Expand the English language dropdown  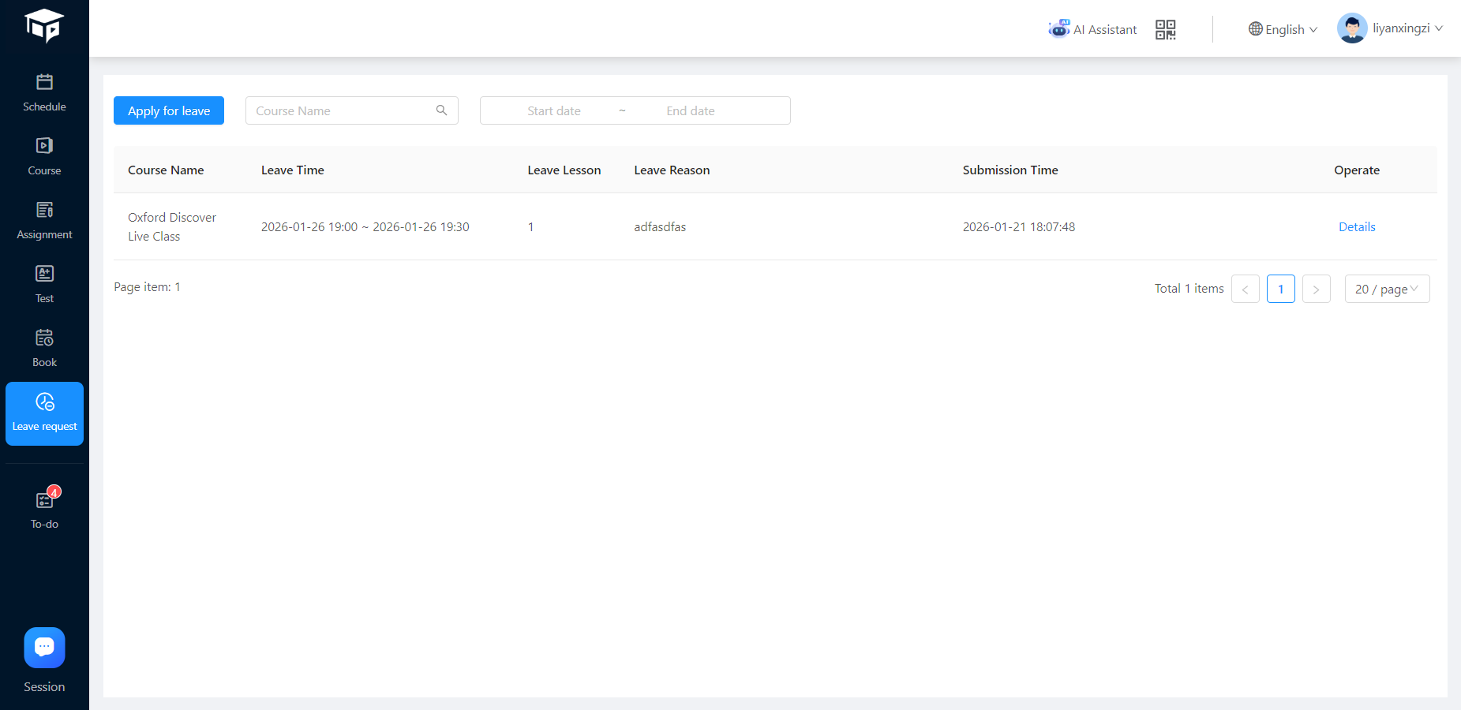click(x=1283, y=29)
